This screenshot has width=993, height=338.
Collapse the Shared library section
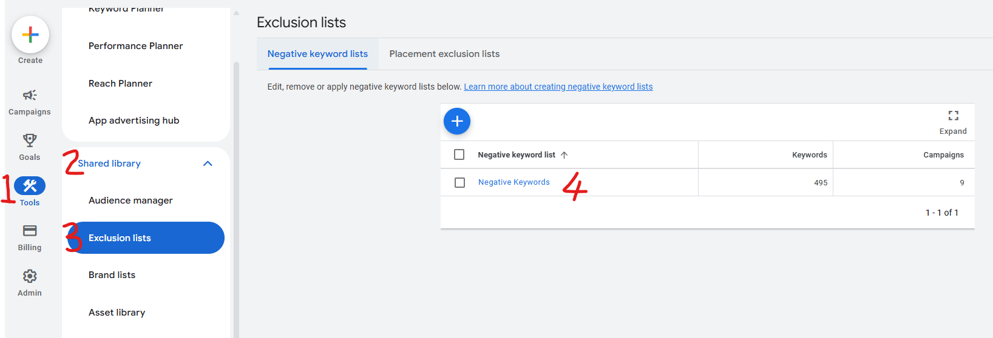pyautogui.click(x=208, y=164)
